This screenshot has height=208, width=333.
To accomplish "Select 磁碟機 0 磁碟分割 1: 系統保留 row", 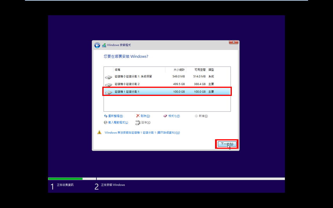I will pyautogui.click(x=167, y=76).
